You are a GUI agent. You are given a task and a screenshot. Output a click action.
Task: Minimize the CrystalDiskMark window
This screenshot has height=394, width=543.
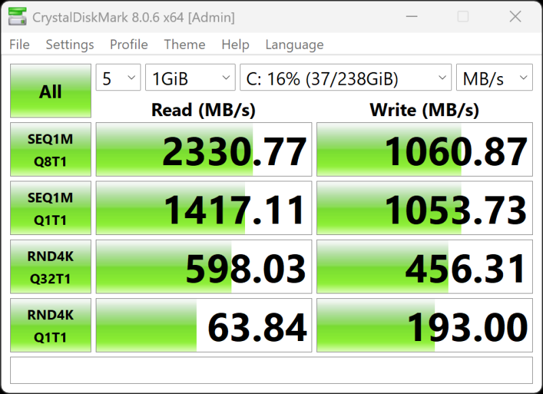tap(412, 16)
